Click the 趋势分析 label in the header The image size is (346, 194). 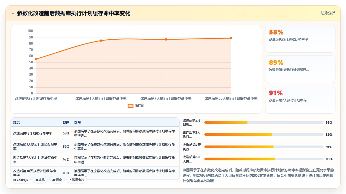pos(328,13)
